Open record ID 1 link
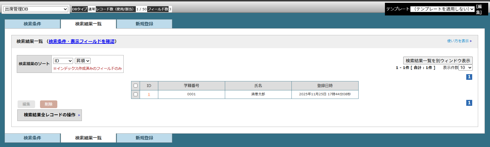 [x=149, y=94]
